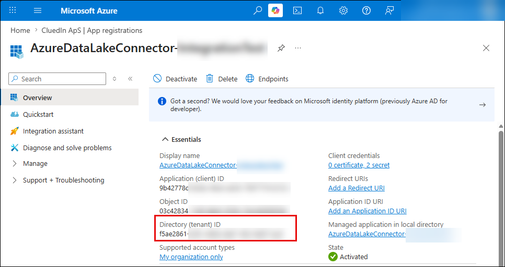Click Add an Application ID URI

pos(367,211)
